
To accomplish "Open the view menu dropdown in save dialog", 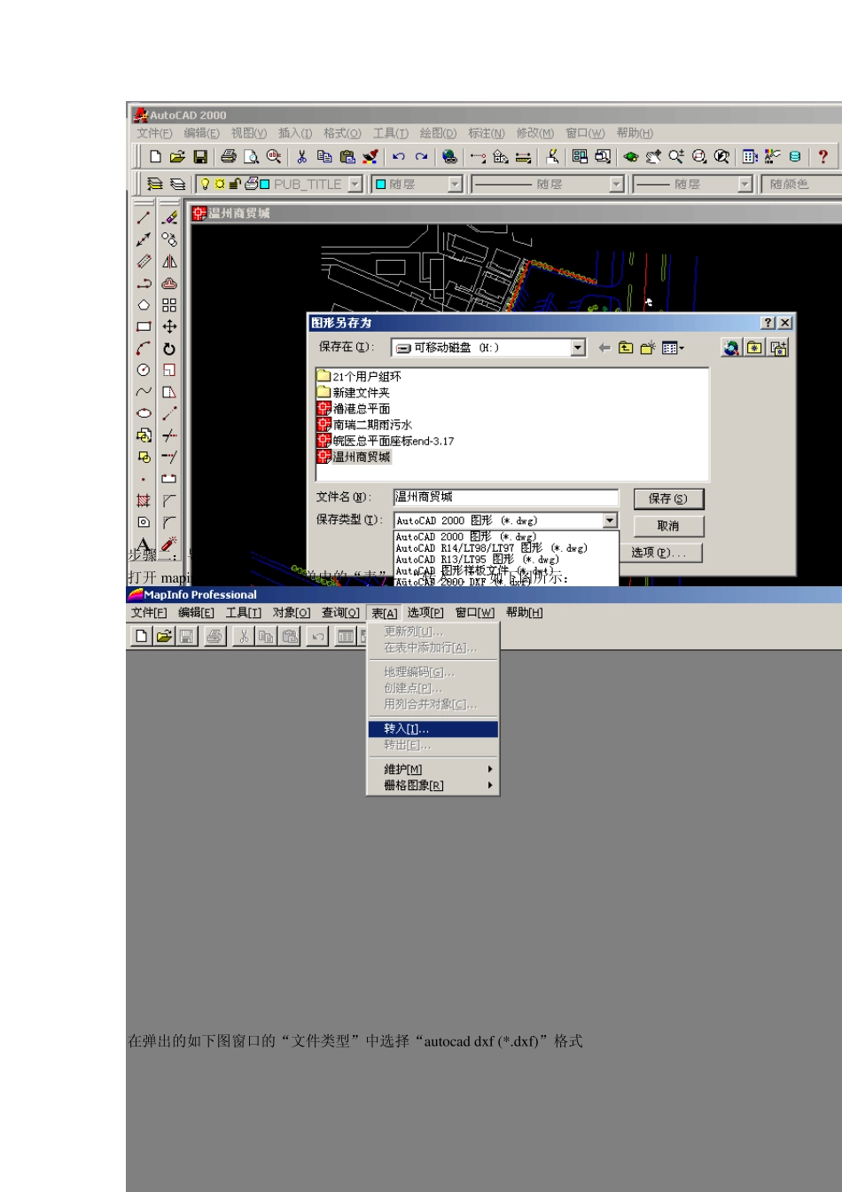I will tap(674, 348).
